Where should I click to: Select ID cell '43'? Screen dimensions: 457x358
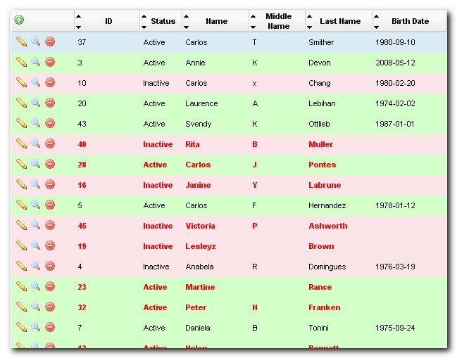82,124
